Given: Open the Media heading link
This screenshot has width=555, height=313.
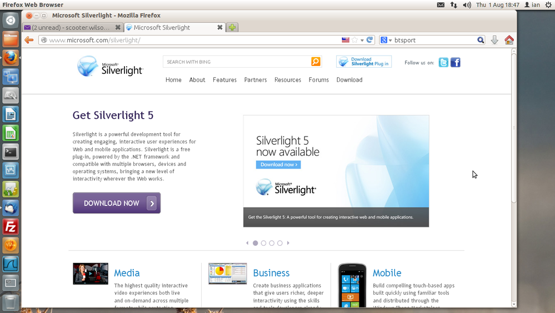Looking at the screenshot, I should point(127,273).
